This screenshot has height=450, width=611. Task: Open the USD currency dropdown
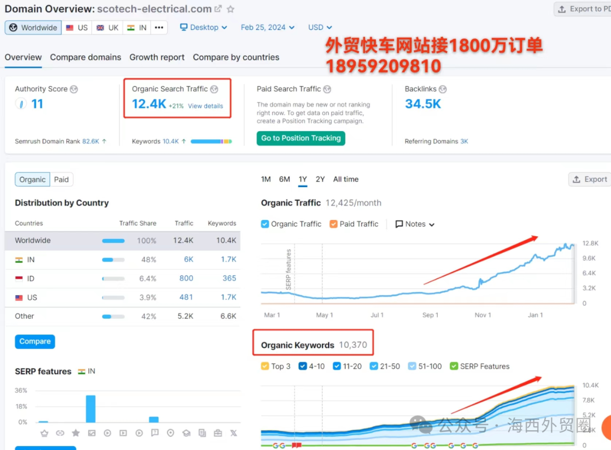pos(320,27)
